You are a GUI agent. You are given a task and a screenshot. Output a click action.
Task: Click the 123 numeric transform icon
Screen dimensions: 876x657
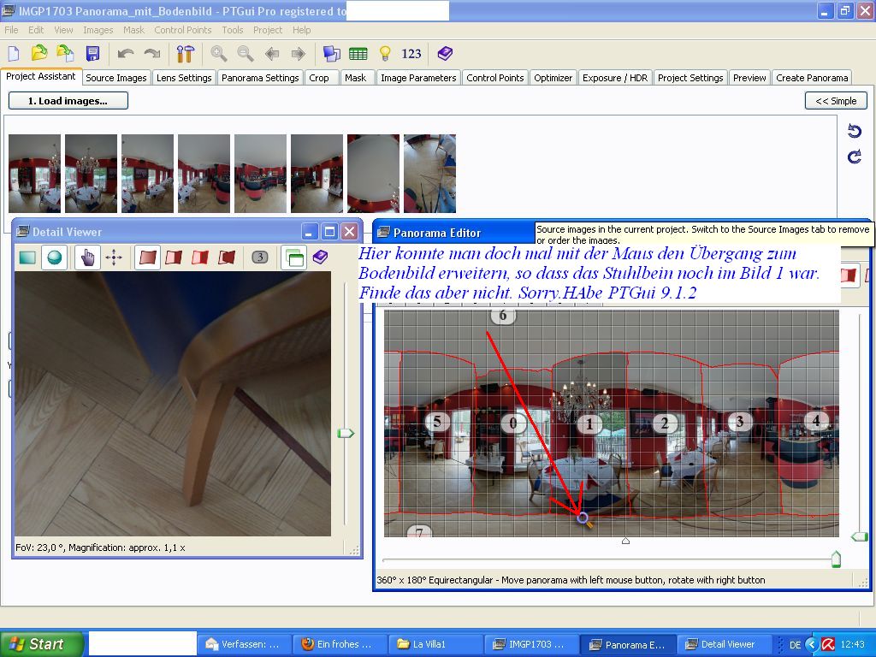411,53
